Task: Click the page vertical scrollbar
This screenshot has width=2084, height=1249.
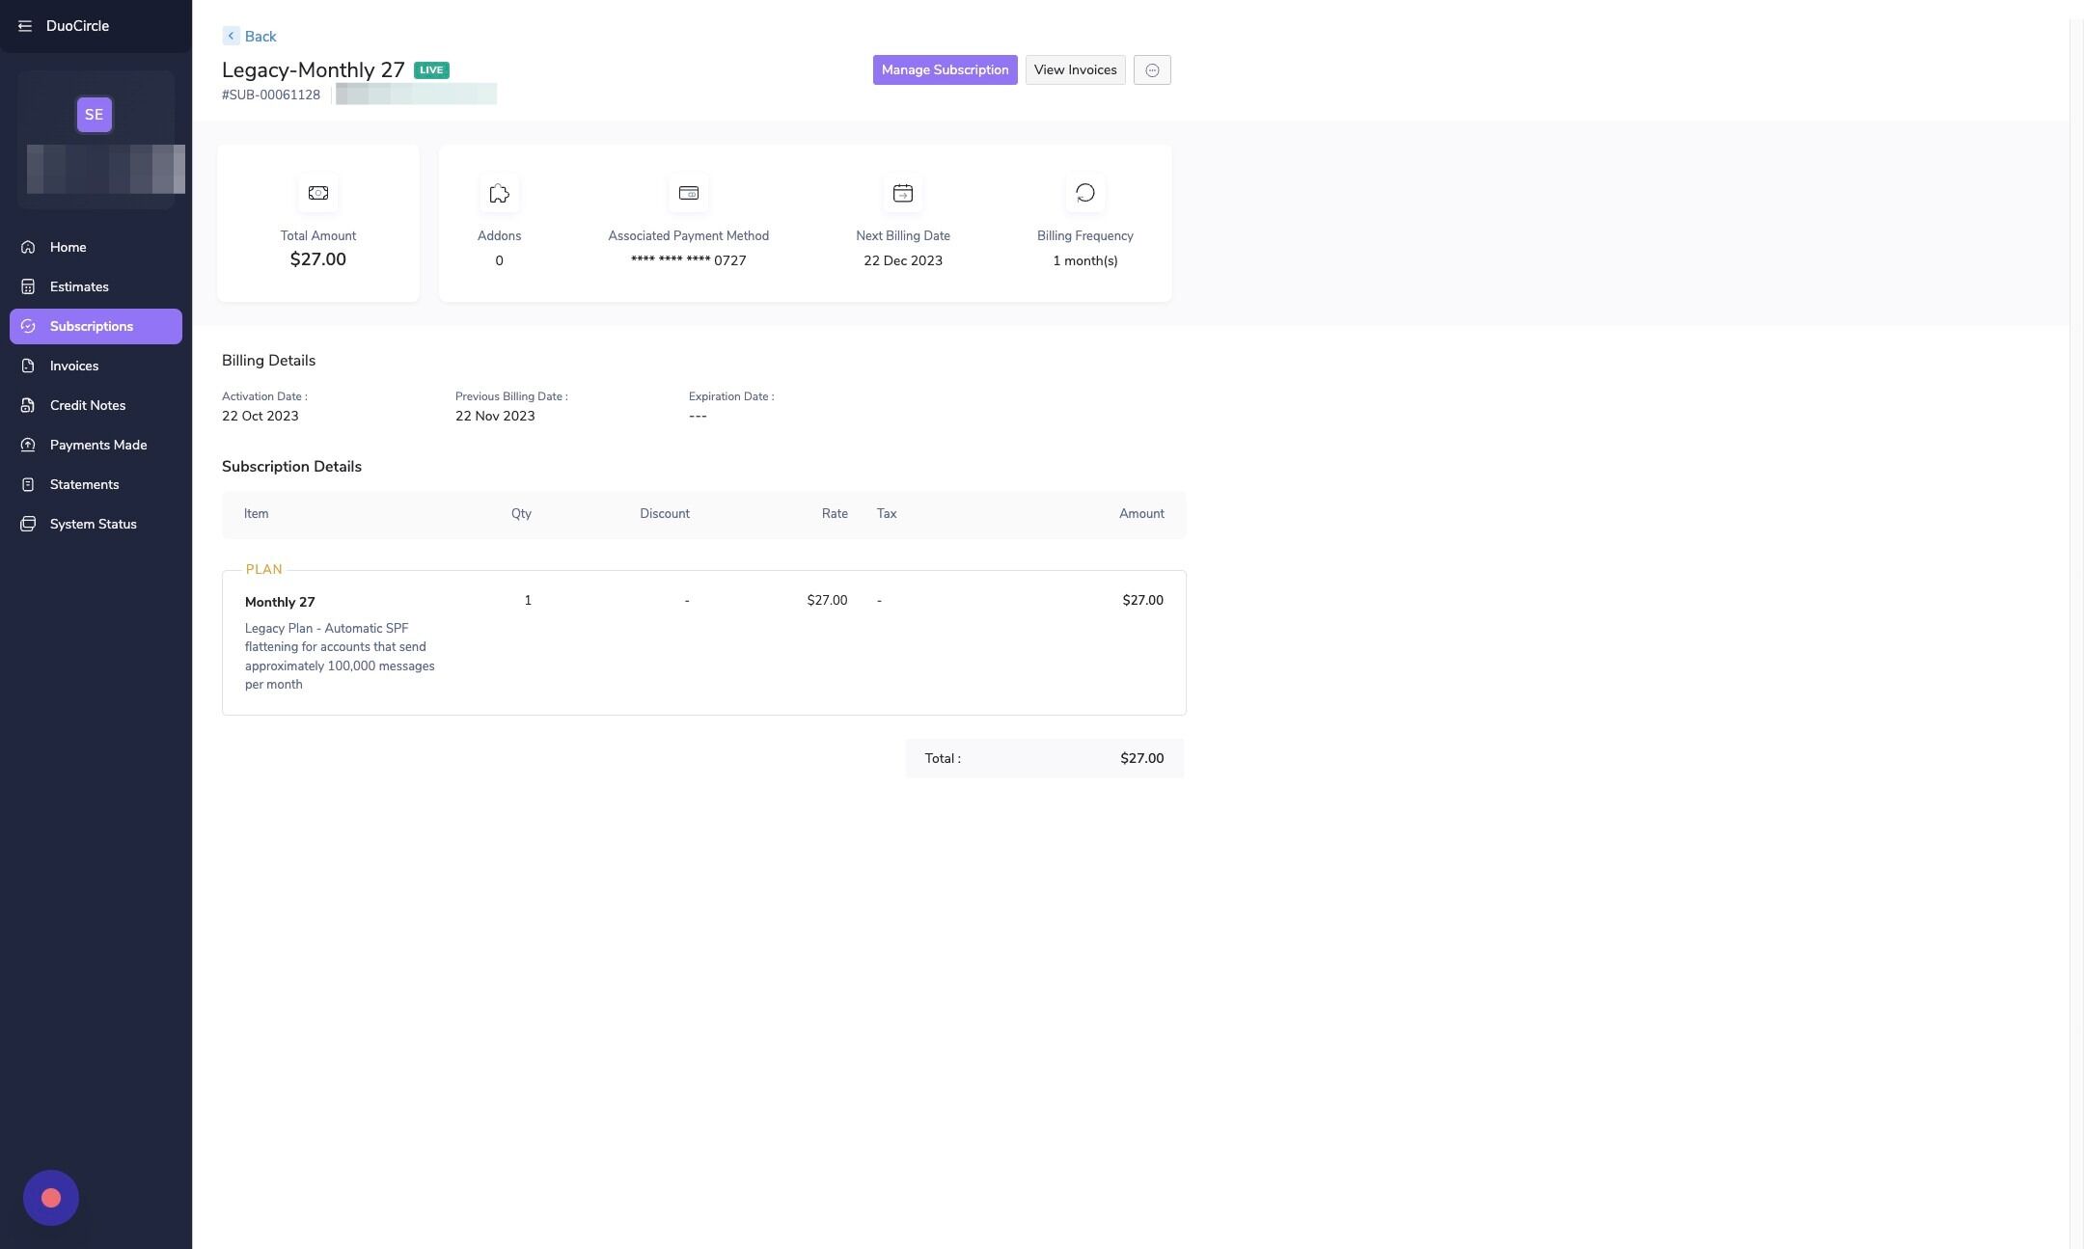Action: pyautogui.click(x=2076, y=627)
